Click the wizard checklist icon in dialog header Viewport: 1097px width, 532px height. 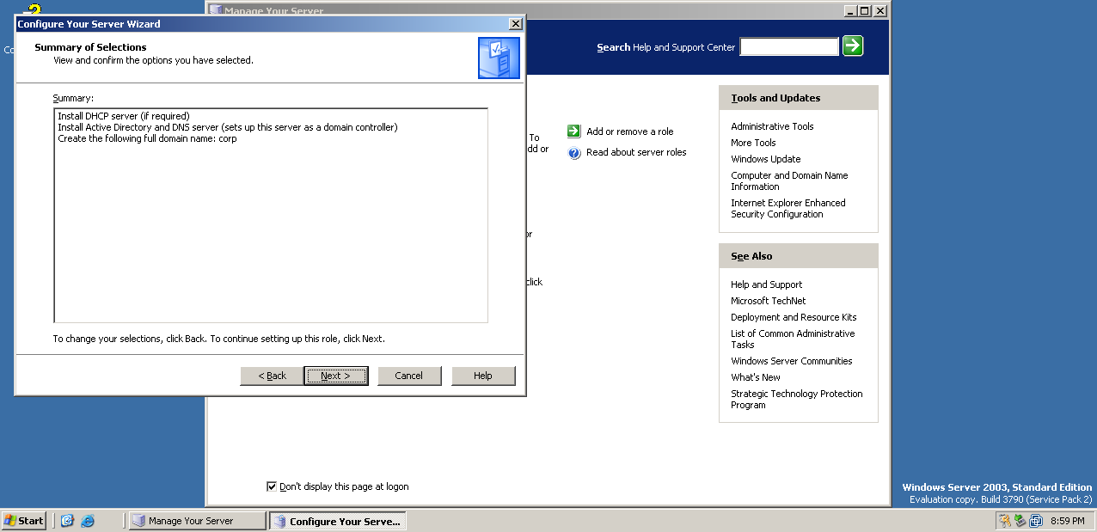pos(499,58)
